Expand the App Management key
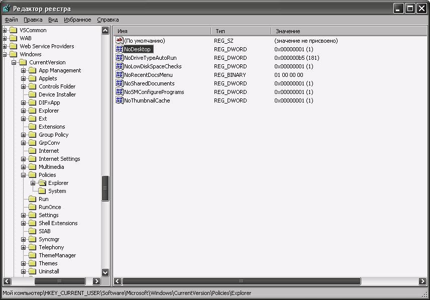This screenshot has height=300, width=430. pos(23,70)
